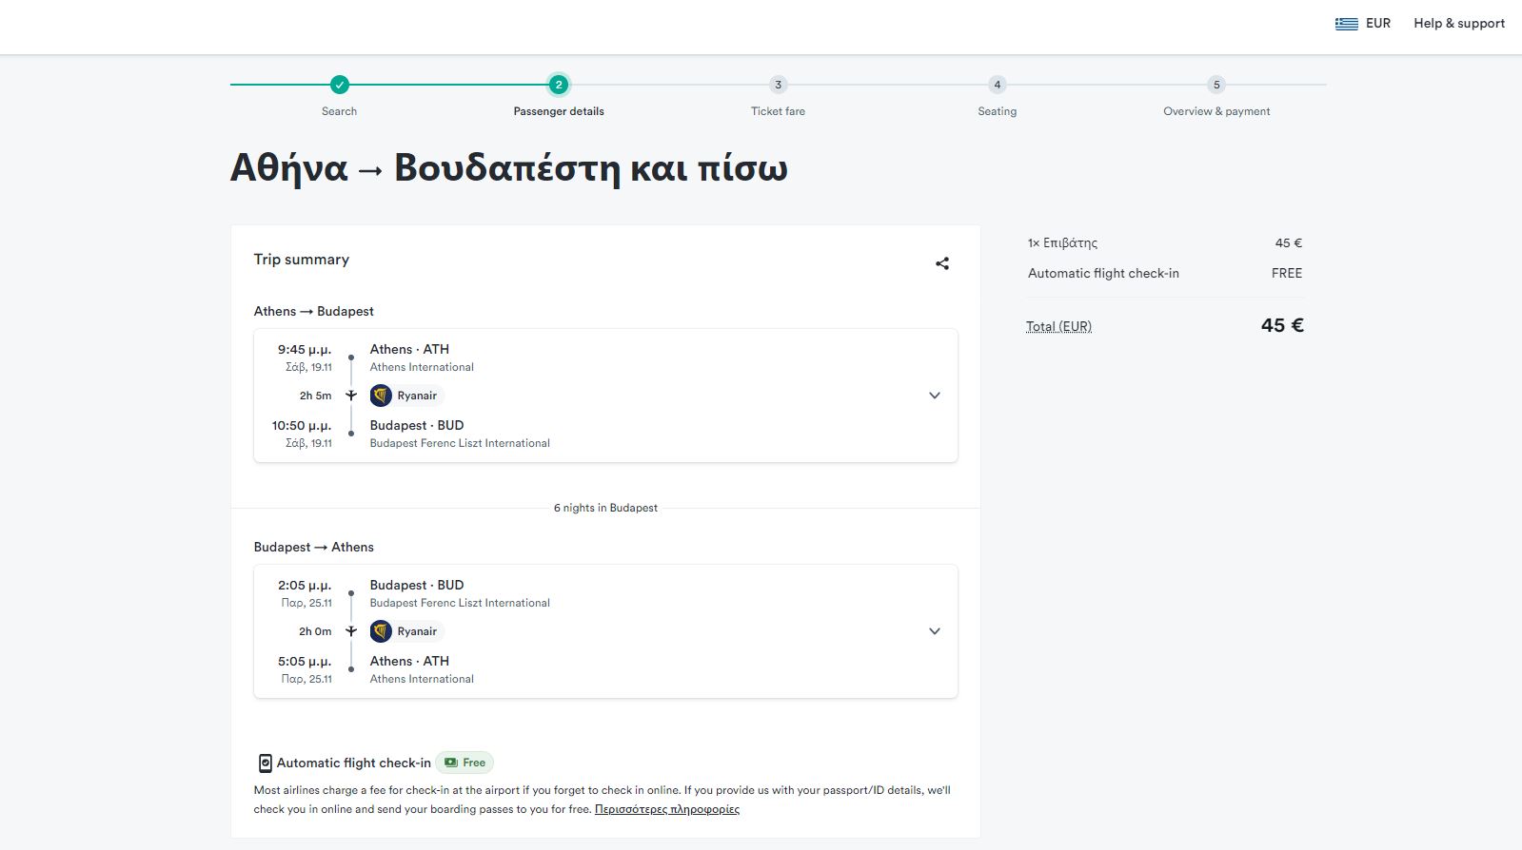Click the Budapest → Athens section heading

click(313, 547)
